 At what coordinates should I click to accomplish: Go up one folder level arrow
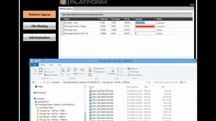coord(44,82)
